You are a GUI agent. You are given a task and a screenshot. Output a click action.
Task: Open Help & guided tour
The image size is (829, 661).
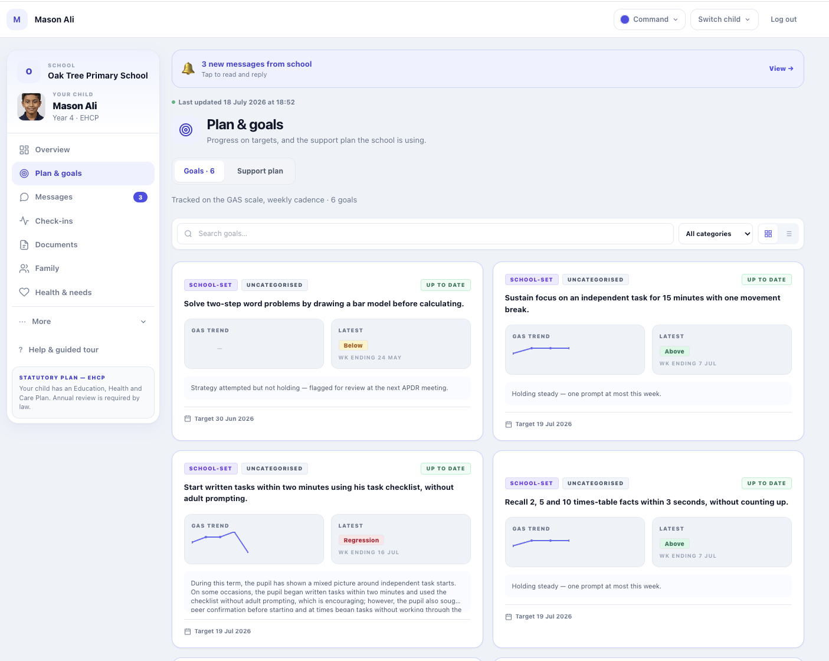pyautogui.click(x=83, y=350)
